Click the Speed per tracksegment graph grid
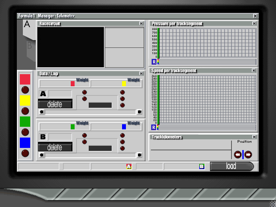Image resolution: width=276 pixels, height=207 pixels. tap(208, 99)
